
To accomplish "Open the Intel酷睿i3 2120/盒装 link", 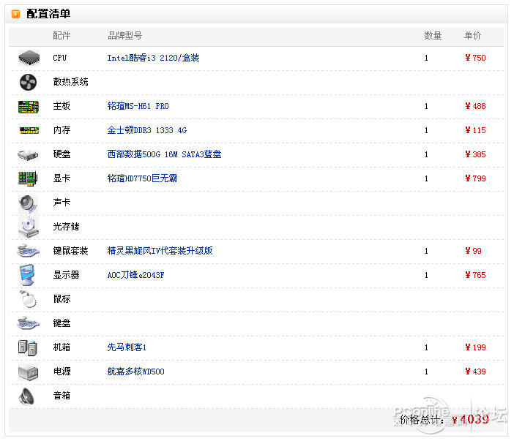I will click(153, 58).
